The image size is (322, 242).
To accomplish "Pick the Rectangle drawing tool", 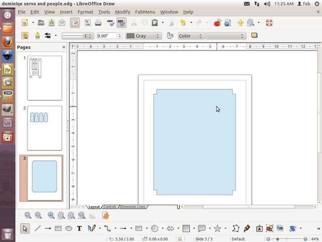I will coord(58,228).
